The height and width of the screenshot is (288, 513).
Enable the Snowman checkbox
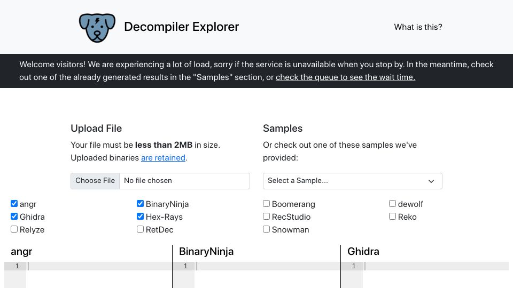[266, 229]
